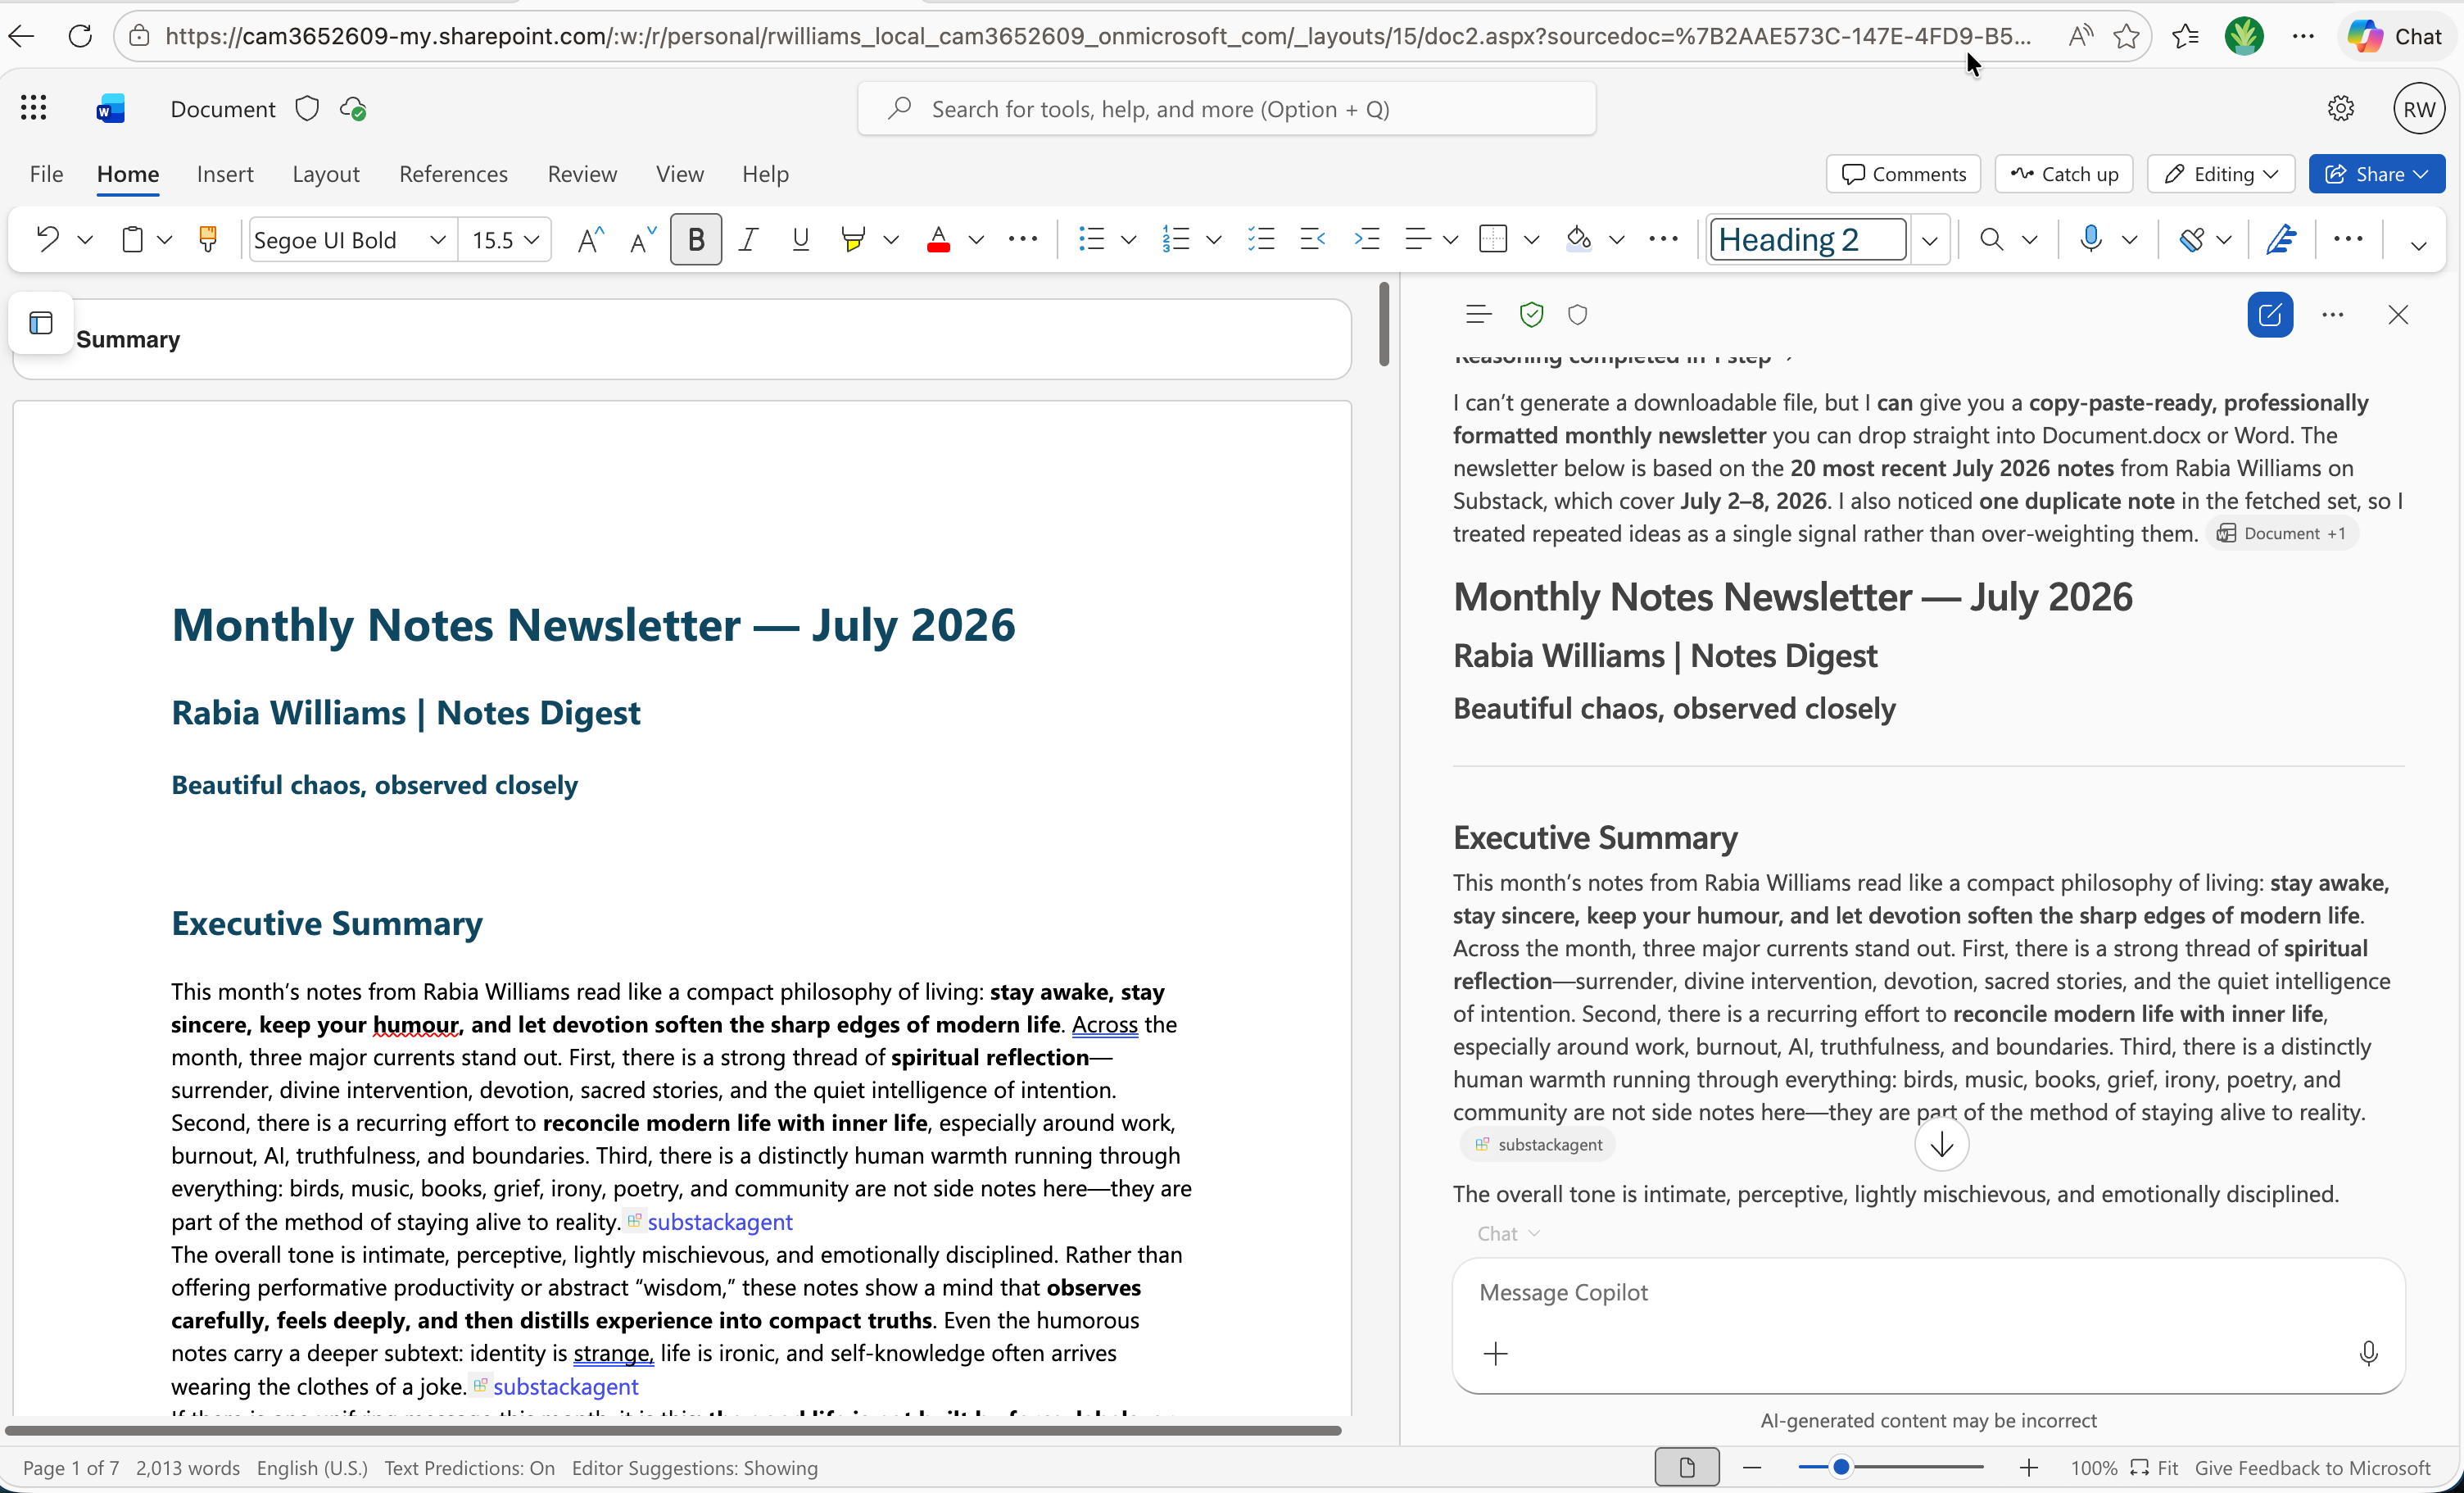Click the shading paint bucket color

[1578, 239]
